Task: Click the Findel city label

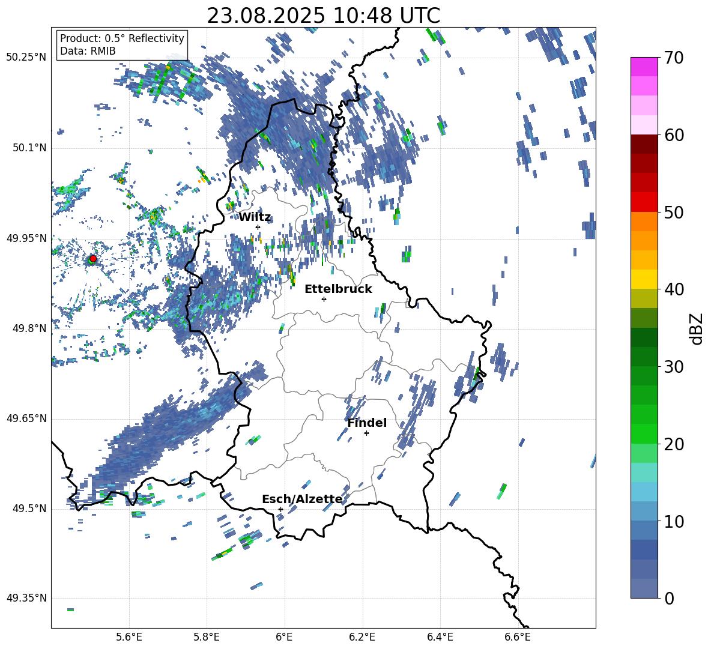Action: (x=367, y=423)
